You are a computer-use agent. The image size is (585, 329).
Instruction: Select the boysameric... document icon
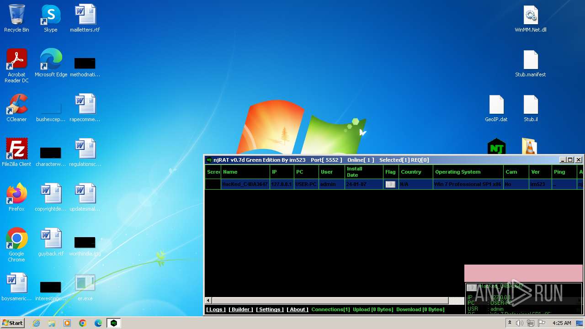pos(16,287)
